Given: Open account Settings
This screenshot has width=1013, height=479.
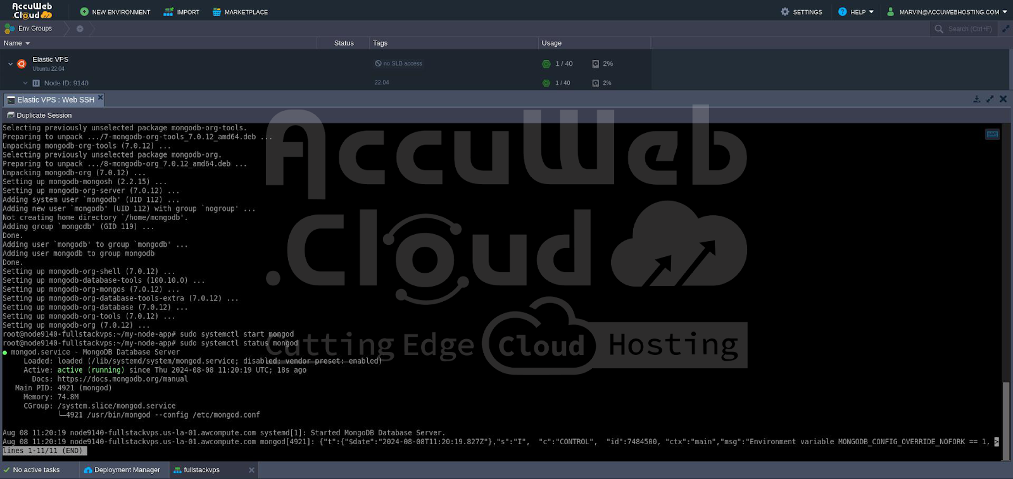Looking at the screenshot, I should click(x=801, y=12).
